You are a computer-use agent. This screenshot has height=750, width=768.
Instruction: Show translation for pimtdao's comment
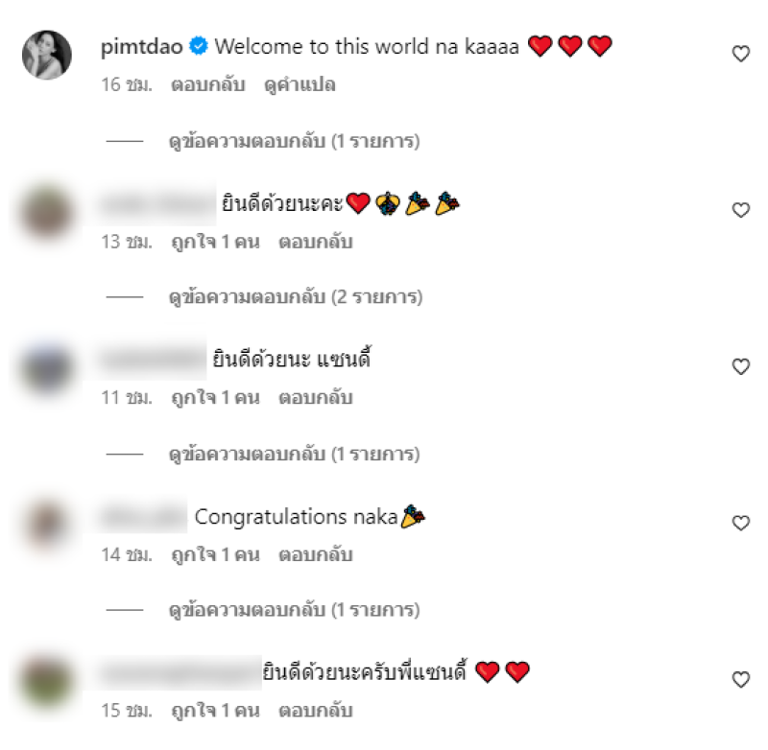click(300, 84)
